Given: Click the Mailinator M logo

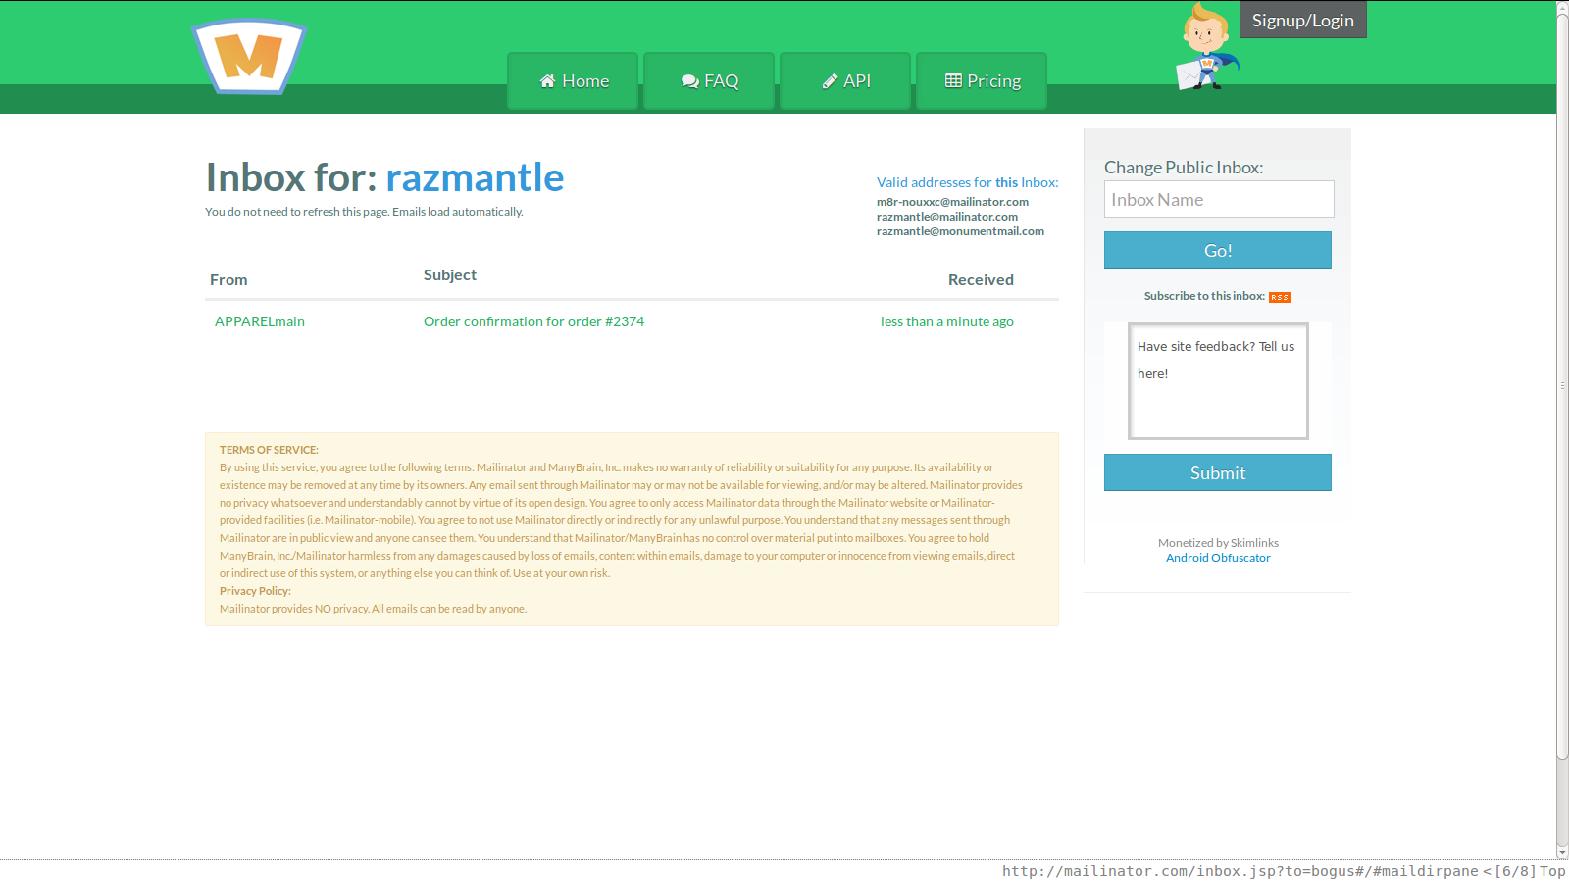Looking at the screenshot, I should click(x=250, y=56).
